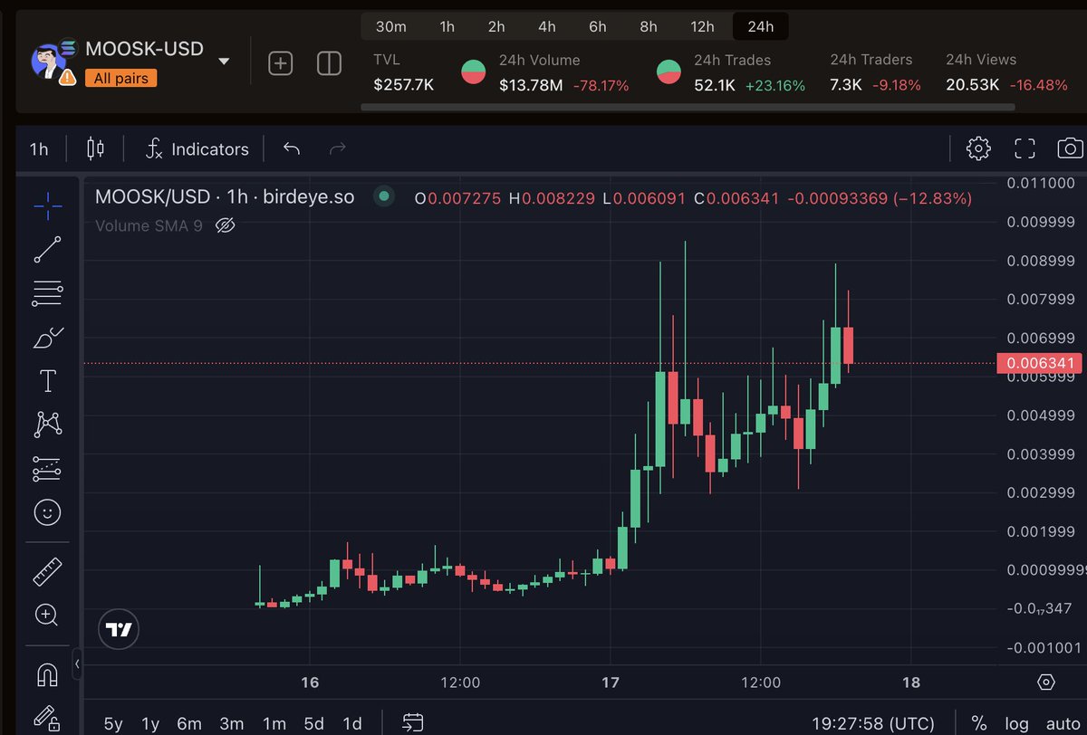Open the Fibonacci retracement tool
Viewport: 1087px width, 735px height.
(48, 293)
